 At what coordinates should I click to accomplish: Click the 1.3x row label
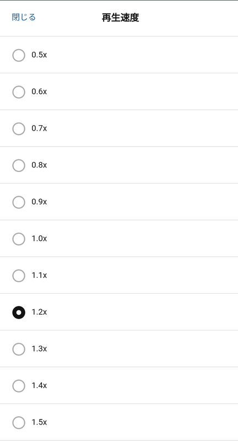click(39, 349)
